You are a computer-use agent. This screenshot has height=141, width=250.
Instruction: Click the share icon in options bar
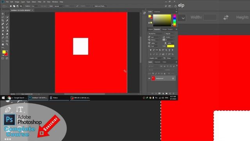point(175,6)
